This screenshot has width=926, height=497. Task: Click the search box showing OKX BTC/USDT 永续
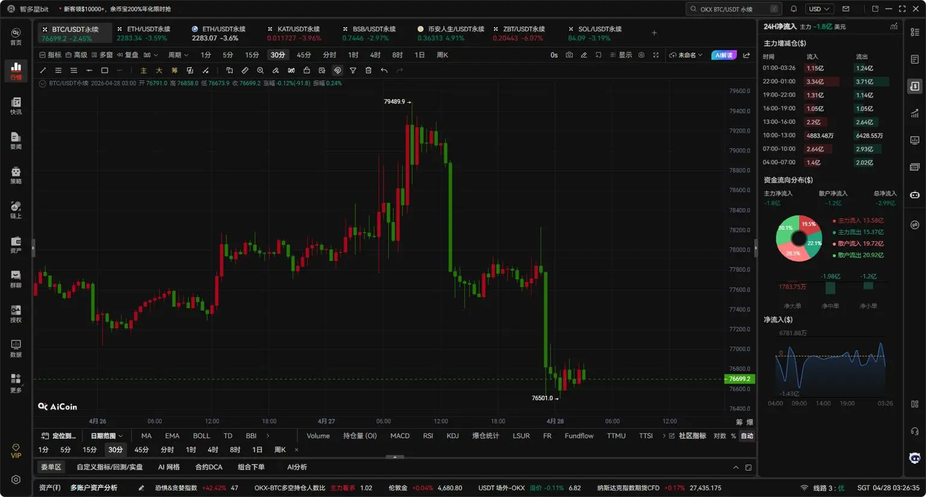[x=734, y=9]
